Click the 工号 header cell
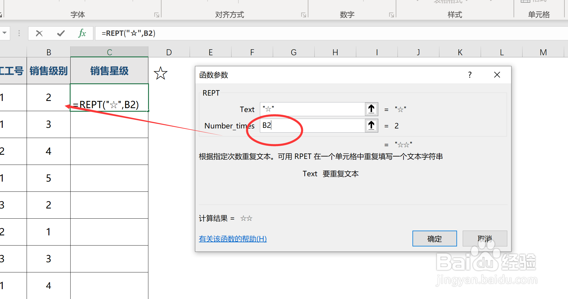The height and width of the screenshot is (299, 568). point(13,71)
